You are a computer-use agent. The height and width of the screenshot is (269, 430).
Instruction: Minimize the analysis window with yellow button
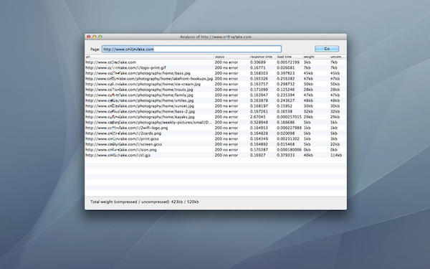tap(95, 37)
